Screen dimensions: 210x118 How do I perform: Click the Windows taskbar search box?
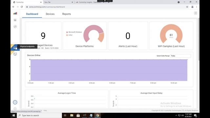click(39, 115)
